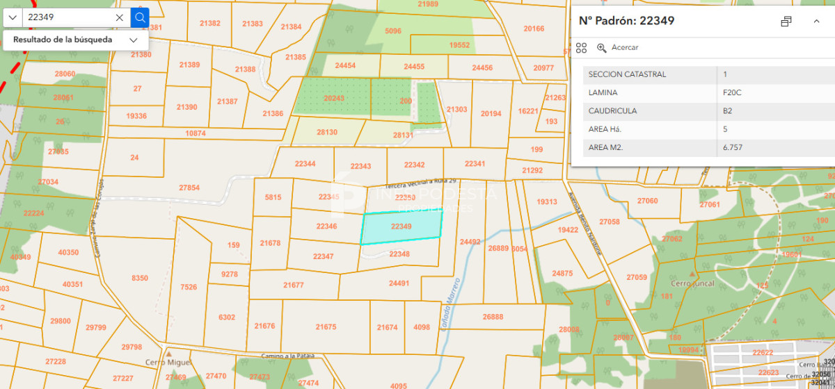Clear the search text with the X icon

(x=120, y=17)
